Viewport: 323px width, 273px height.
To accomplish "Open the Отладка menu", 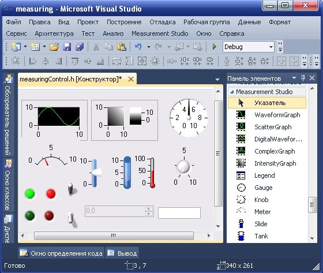I will (x=163, y=22).
